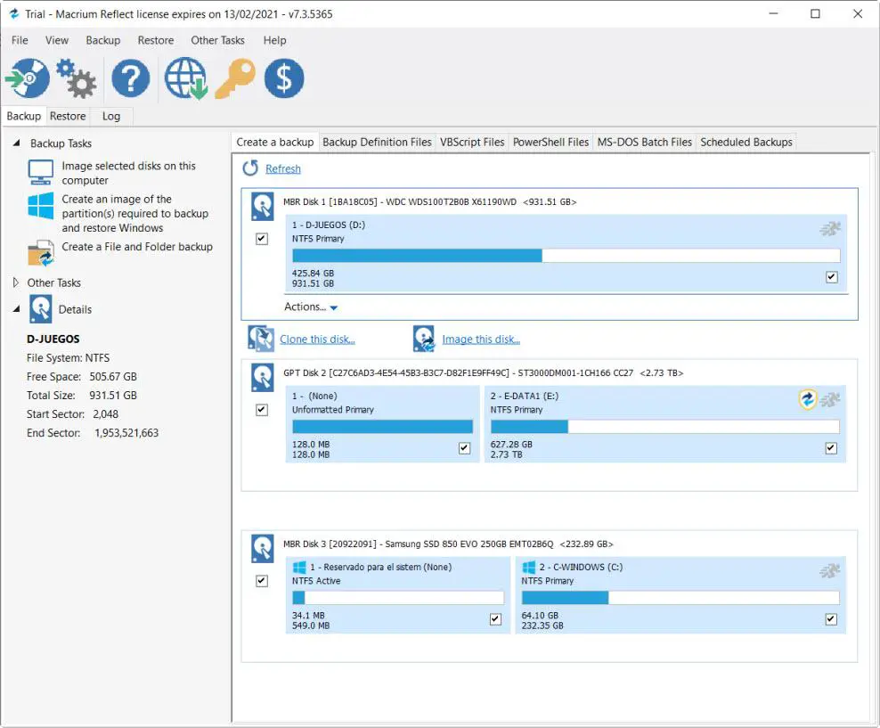Screen dimensions: 880x728
Task: Click the Image this disk... link
Action: pyautogui.click(x=481, y=339)
